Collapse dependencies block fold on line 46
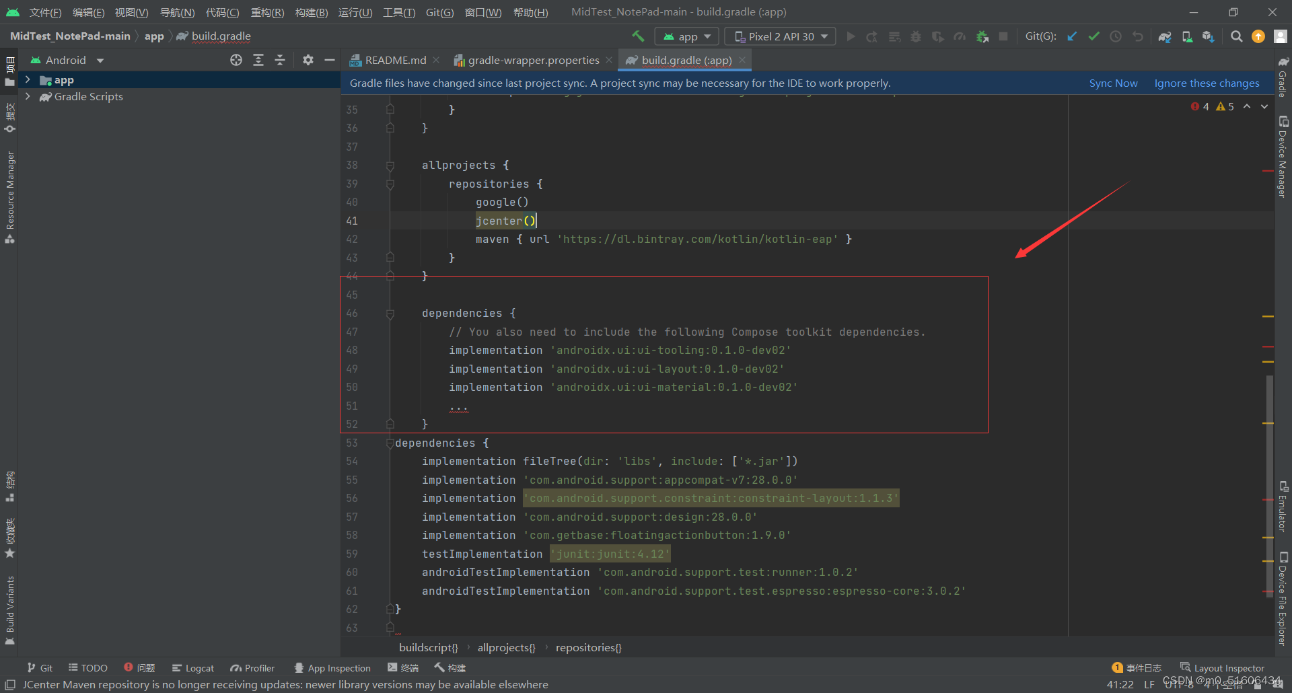Viewport: 1292px width, 693px height. point(390,314)
